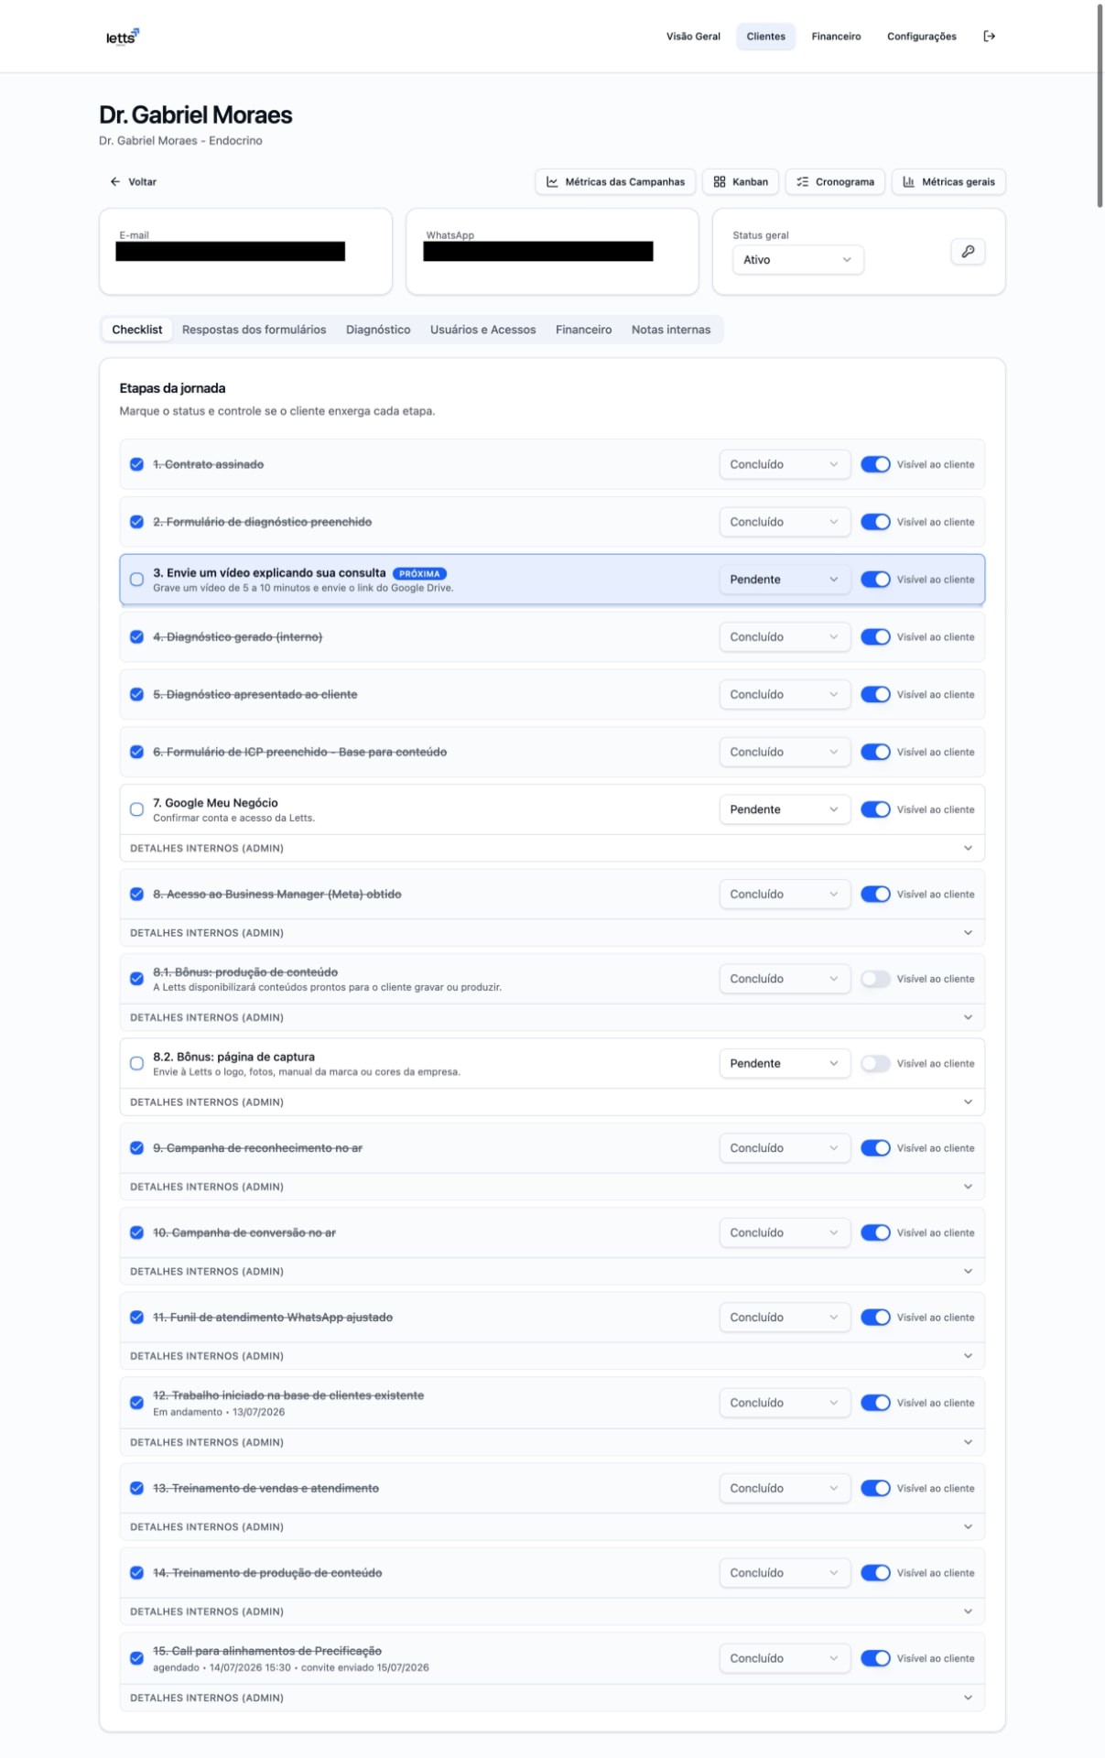This screenshot has height=1758, width=1105.
Task: Click 'Etapas da jornada' heading
Action: click(172, 388)
